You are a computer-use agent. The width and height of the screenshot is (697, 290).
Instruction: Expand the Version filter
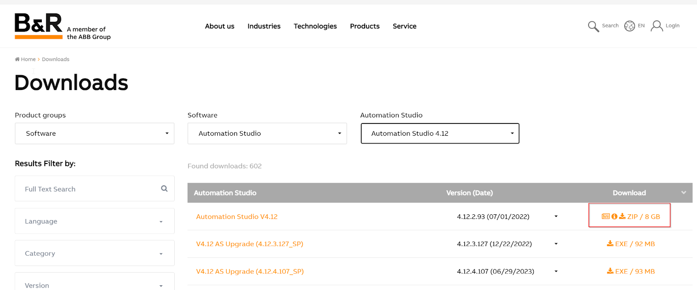pos(95,281)
